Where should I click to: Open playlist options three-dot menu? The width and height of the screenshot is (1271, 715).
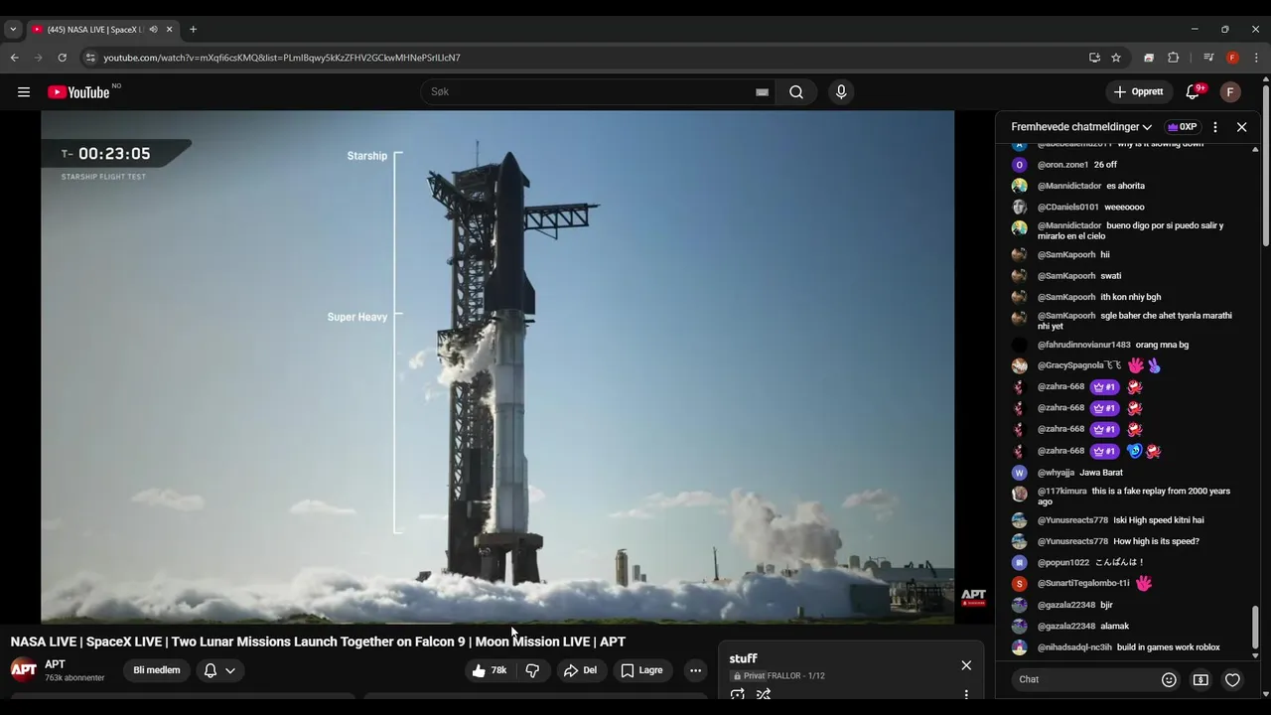click(x=966, y=694)
